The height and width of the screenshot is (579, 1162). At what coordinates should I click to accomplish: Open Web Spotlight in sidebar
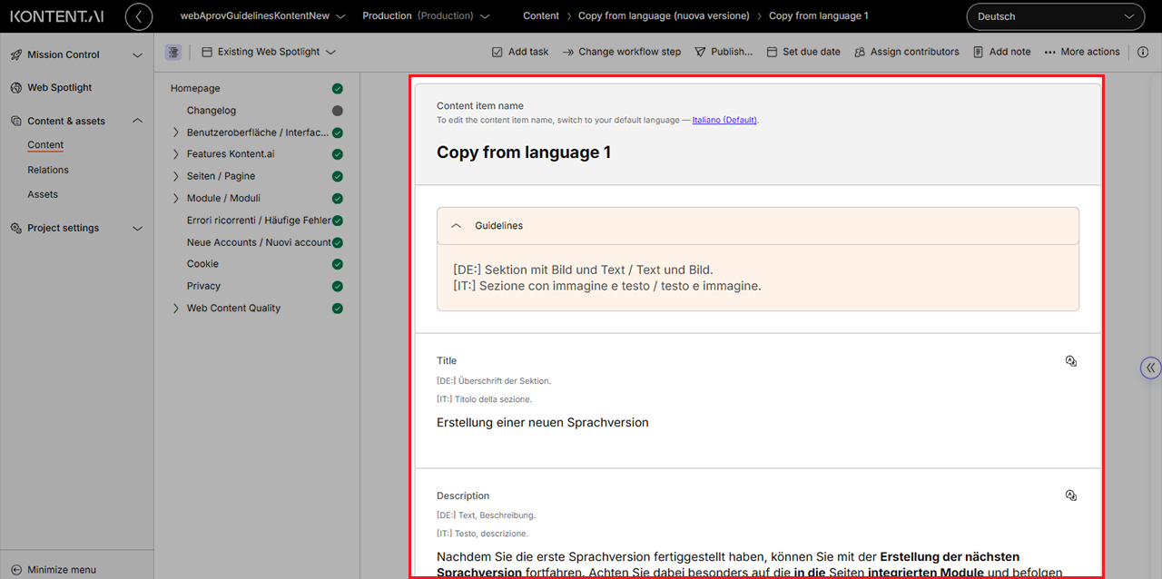pyautogui.click(x=60, y=88)
